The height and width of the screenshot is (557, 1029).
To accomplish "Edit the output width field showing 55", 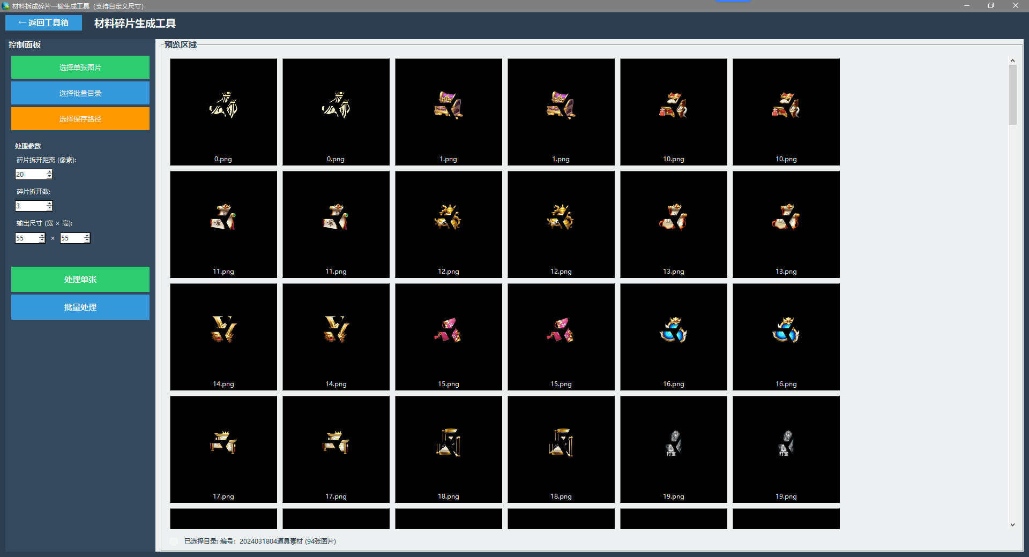I will click(26, 238).
